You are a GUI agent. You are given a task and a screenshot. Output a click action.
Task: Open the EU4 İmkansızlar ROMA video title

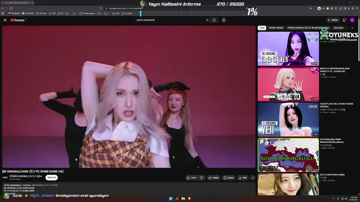pos(332,141)
